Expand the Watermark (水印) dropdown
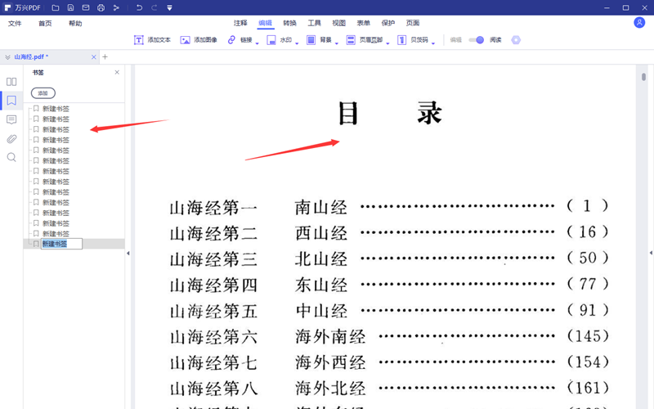This screenshot has width=654, height=409. point(298,42)
